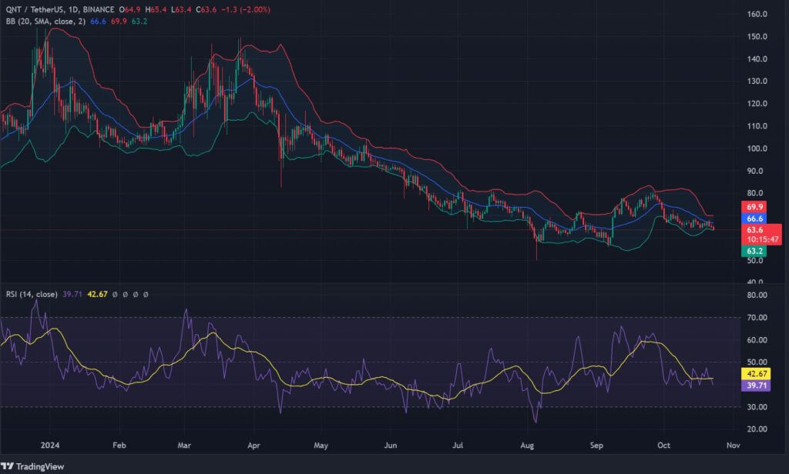The height and width of the screenshot is (474, 789).
Task: Click the Aug label on time axis
Action: (x=527, y=445)
